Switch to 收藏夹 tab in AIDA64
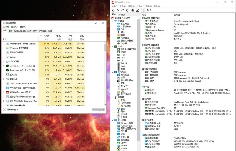The width and height of the screenshot is (236, 151). tap(122, 14)
